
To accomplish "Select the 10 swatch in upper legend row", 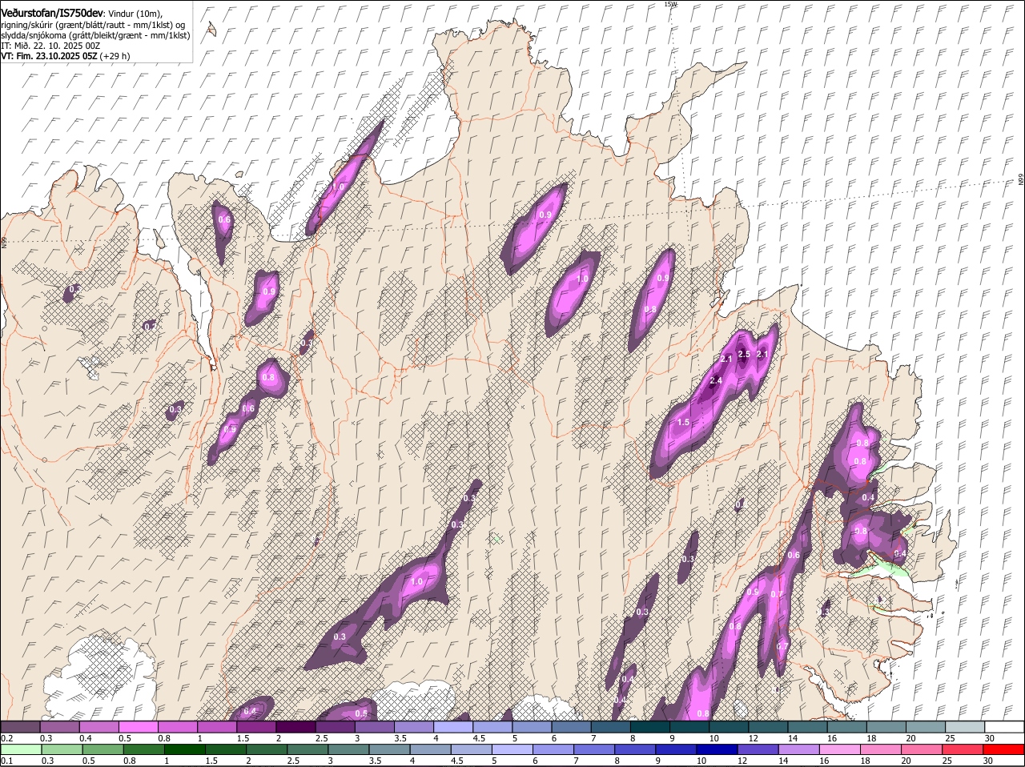I will (x=729, y=727).
